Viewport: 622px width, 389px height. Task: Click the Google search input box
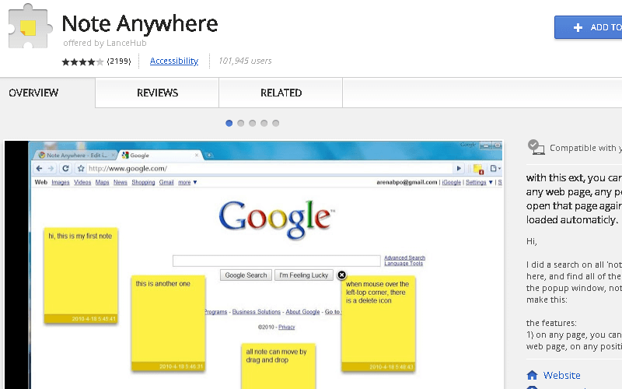(277, 261)
